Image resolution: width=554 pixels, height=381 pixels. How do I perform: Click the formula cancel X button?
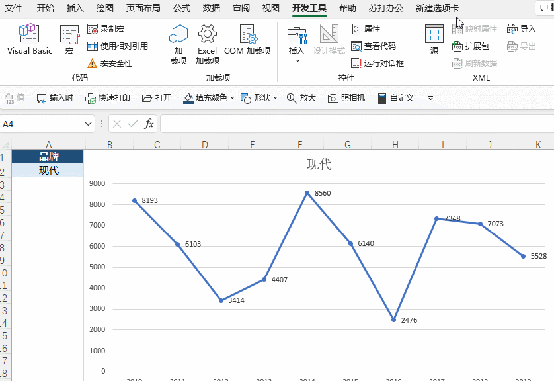[x=117, y=124]
